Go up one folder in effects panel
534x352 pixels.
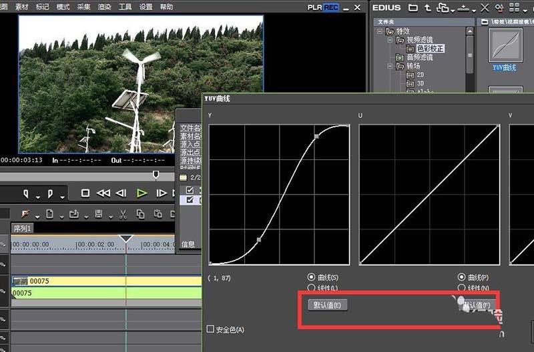click(x=427, y=9)
